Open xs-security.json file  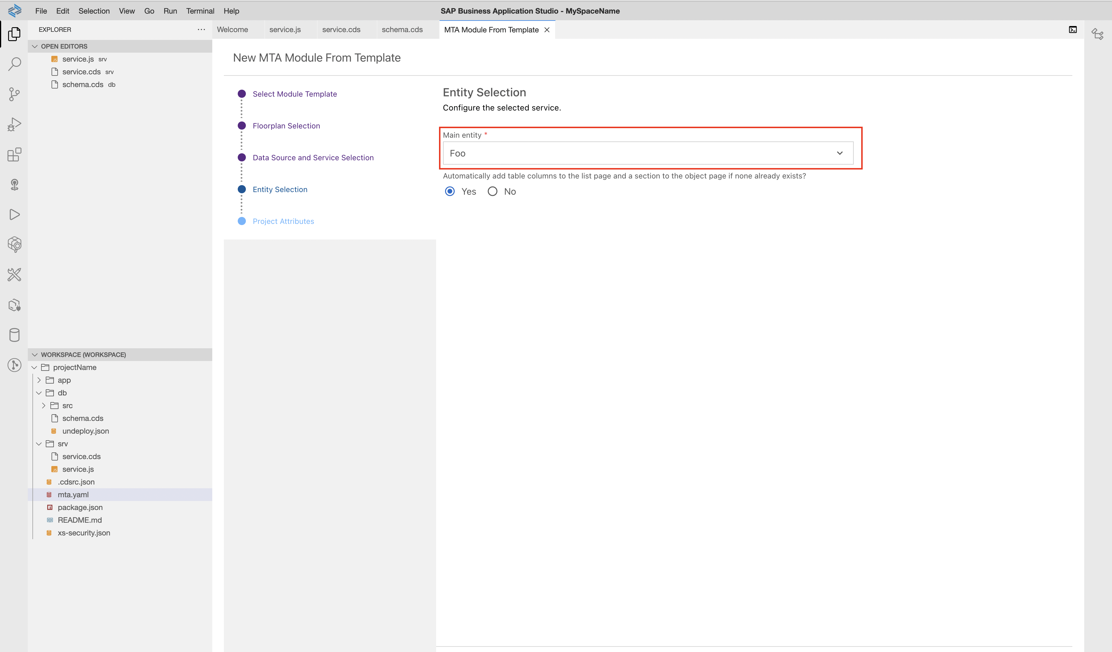coord(120,533)
